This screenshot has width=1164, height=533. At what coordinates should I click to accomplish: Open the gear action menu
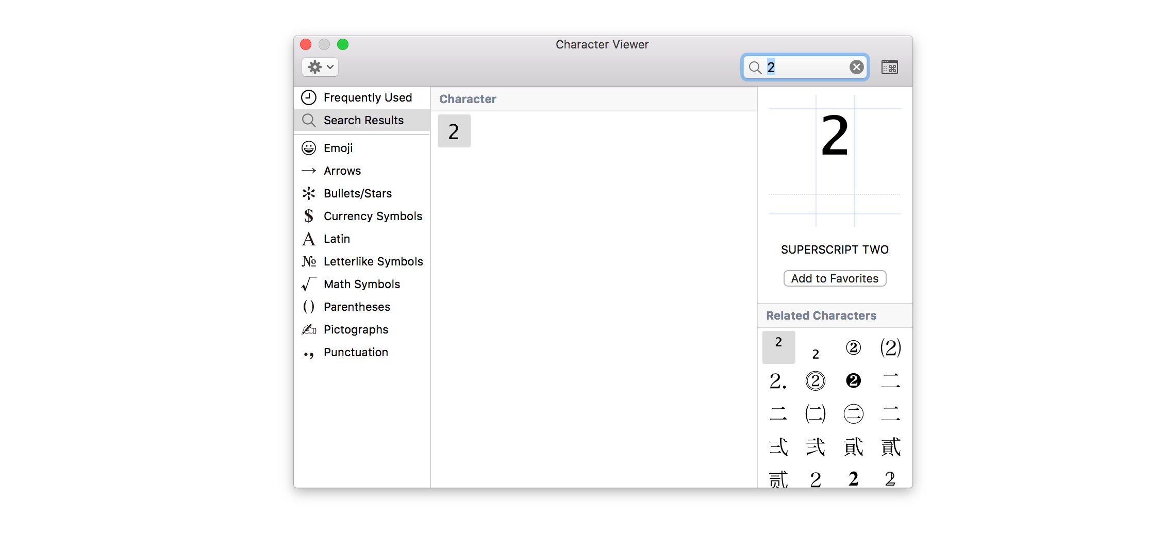tap(320, 67)
